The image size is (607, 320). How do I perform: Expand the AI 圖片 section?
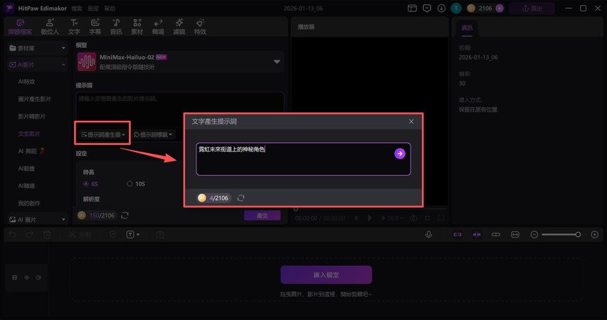pyautogui.click(x=37, y=220)
